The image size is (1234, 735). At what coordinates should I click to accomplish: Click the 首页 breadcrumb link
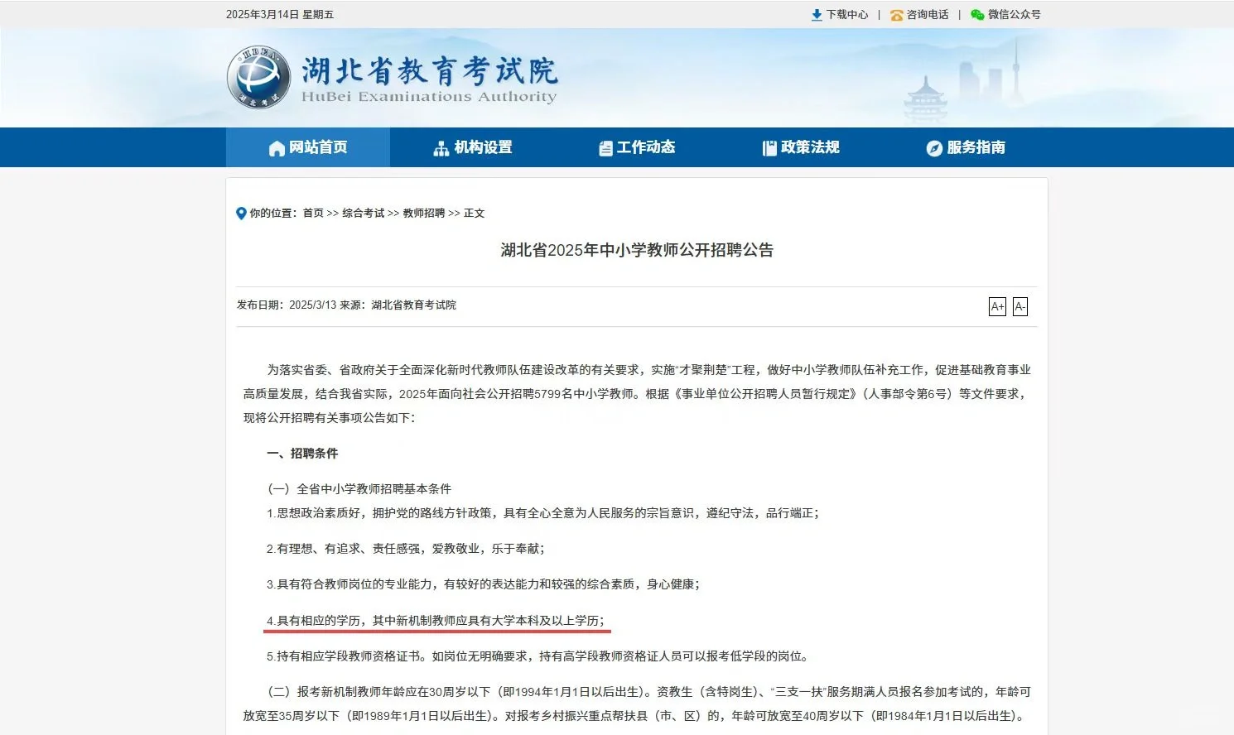coord(312,213)
